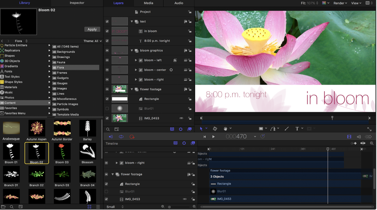This screenshot has width=377, height=210.
Task: Switch to the Inspector tab
Action: click(77, 3)
